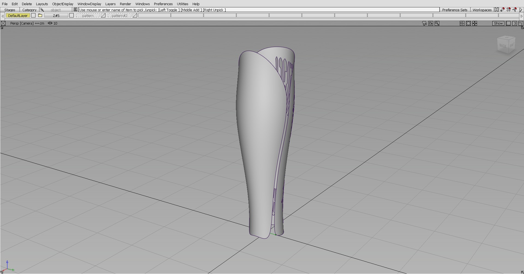Select the track/pan arrows icon
The image size is (524, 274).
(475, 23)
